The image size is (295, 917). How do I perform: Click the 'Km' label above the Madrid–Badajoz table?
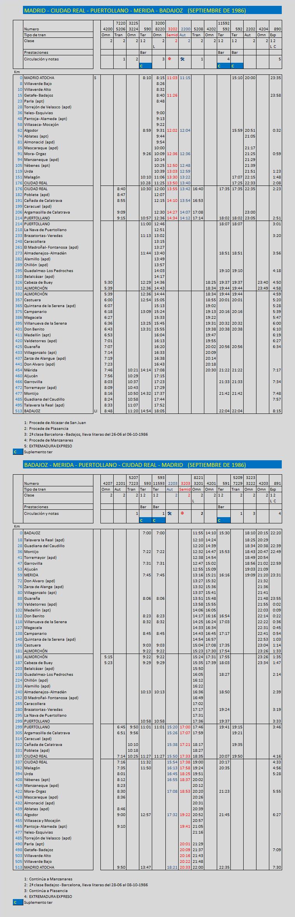tap(17, 72)
